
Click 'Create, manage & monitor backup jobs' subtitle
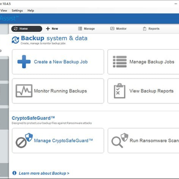coord(43,43)
